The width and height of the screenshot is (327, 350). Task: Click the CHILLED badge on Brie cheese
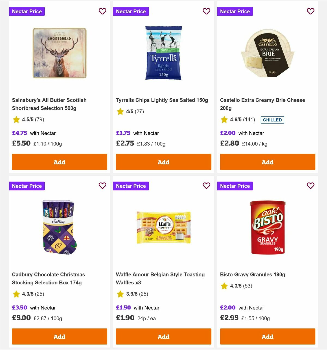[272, 120]
